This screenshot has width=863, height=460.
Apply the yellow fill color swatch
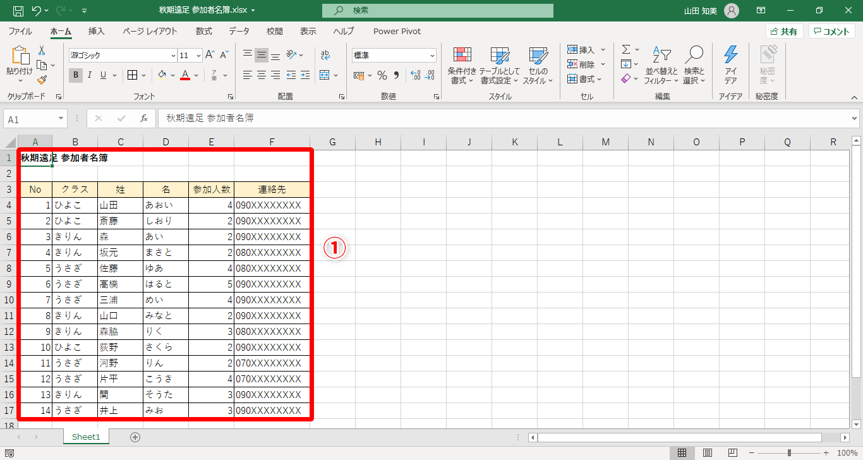pos(162,75)
